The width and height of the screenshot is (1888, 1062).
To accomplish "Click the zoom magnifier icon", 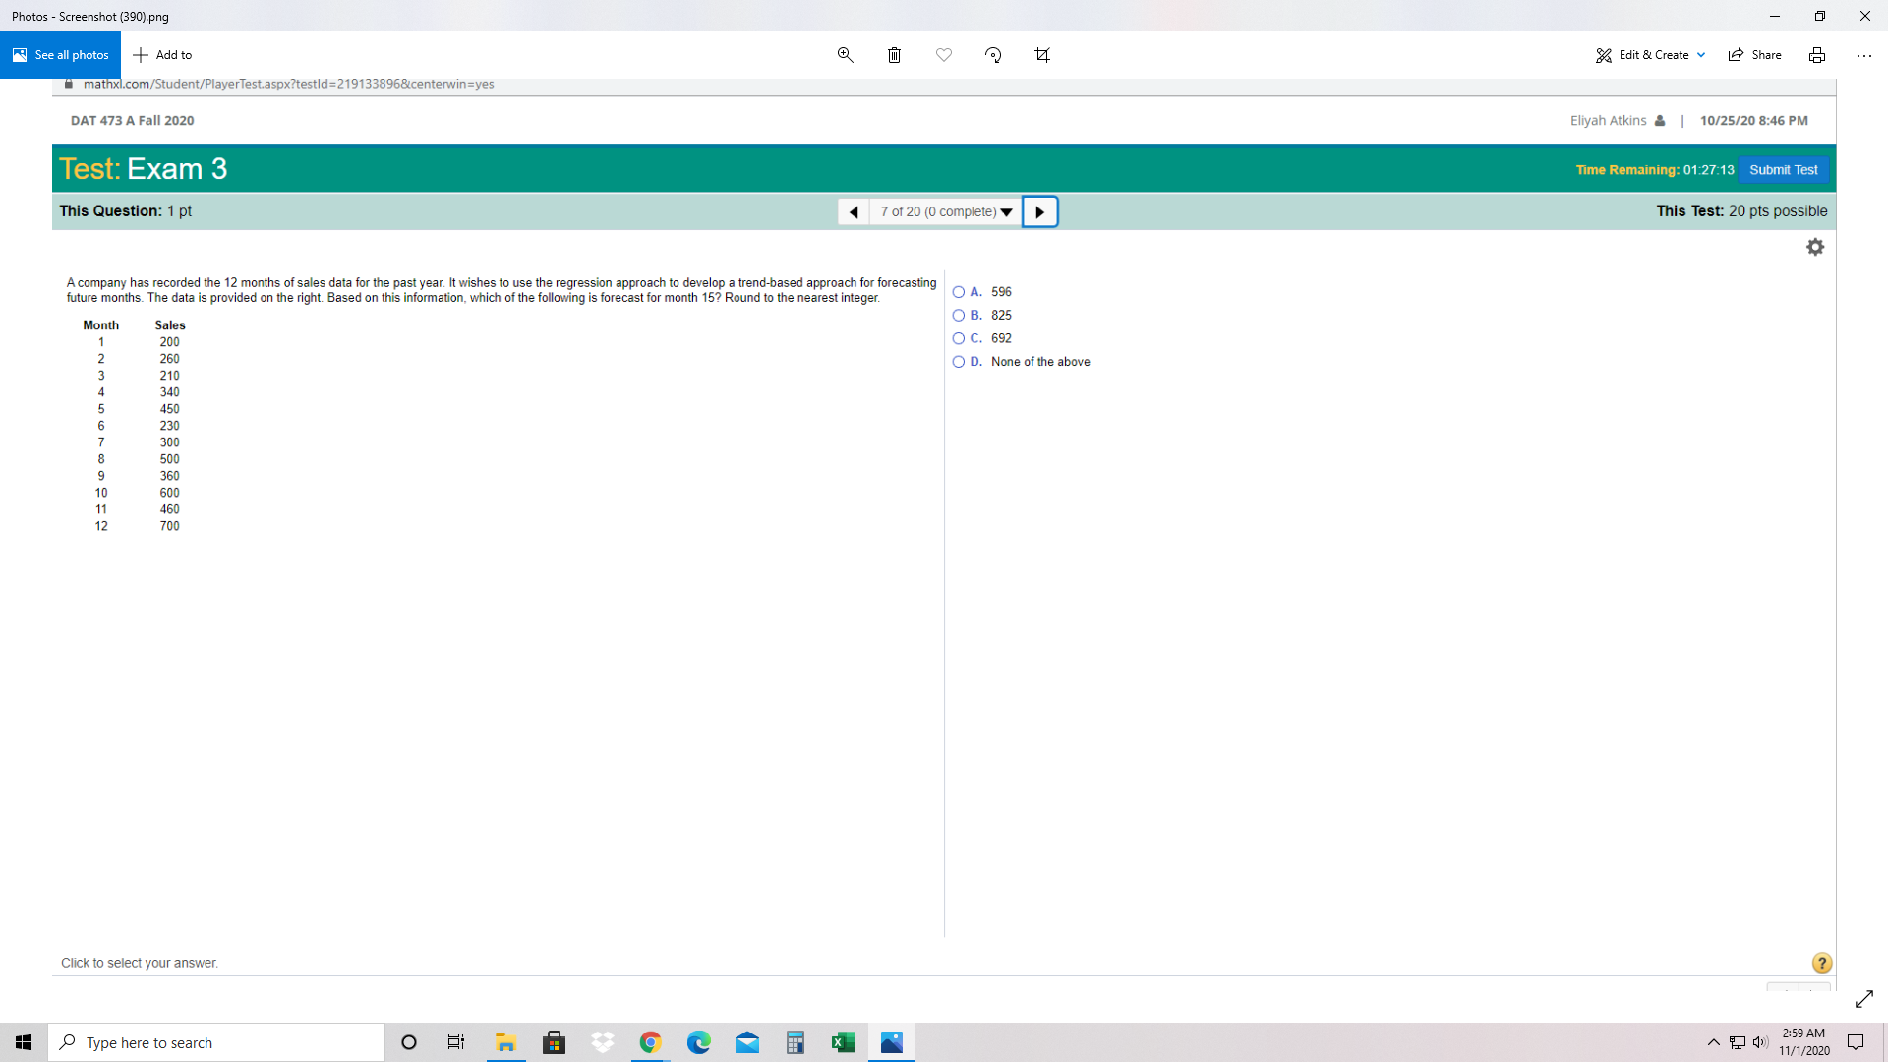I will (845, 55).
